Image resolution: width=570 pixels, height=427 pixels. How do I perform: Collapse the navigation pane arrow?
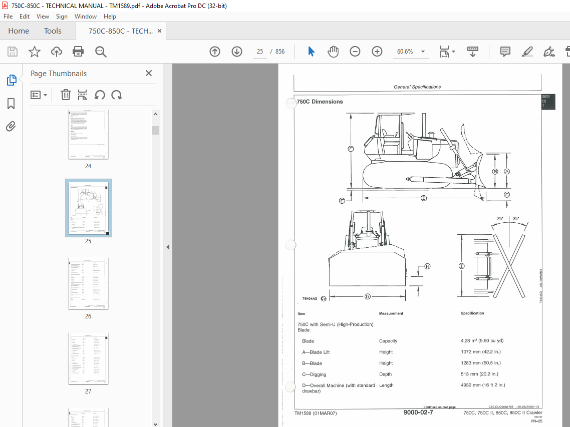tap(168, 247)
